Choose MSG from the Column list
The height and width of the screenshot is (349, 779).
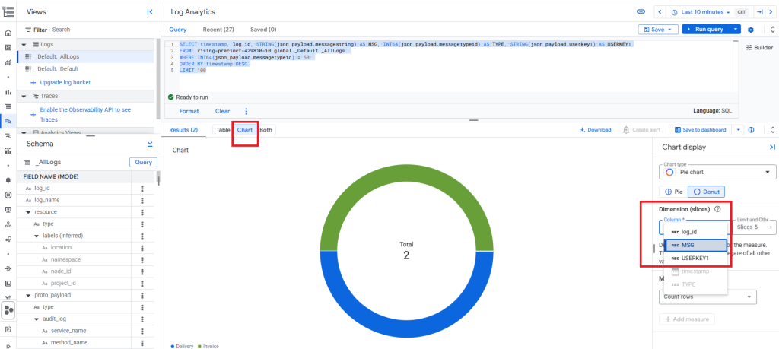(695, 245)
